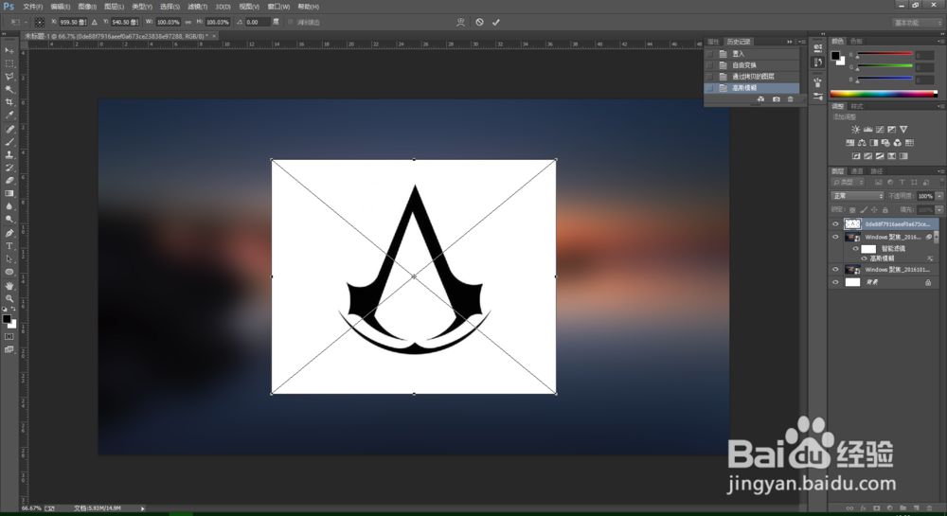Select the Healing Brush tool
Screen dimensions: 947x516
point(9,129)
